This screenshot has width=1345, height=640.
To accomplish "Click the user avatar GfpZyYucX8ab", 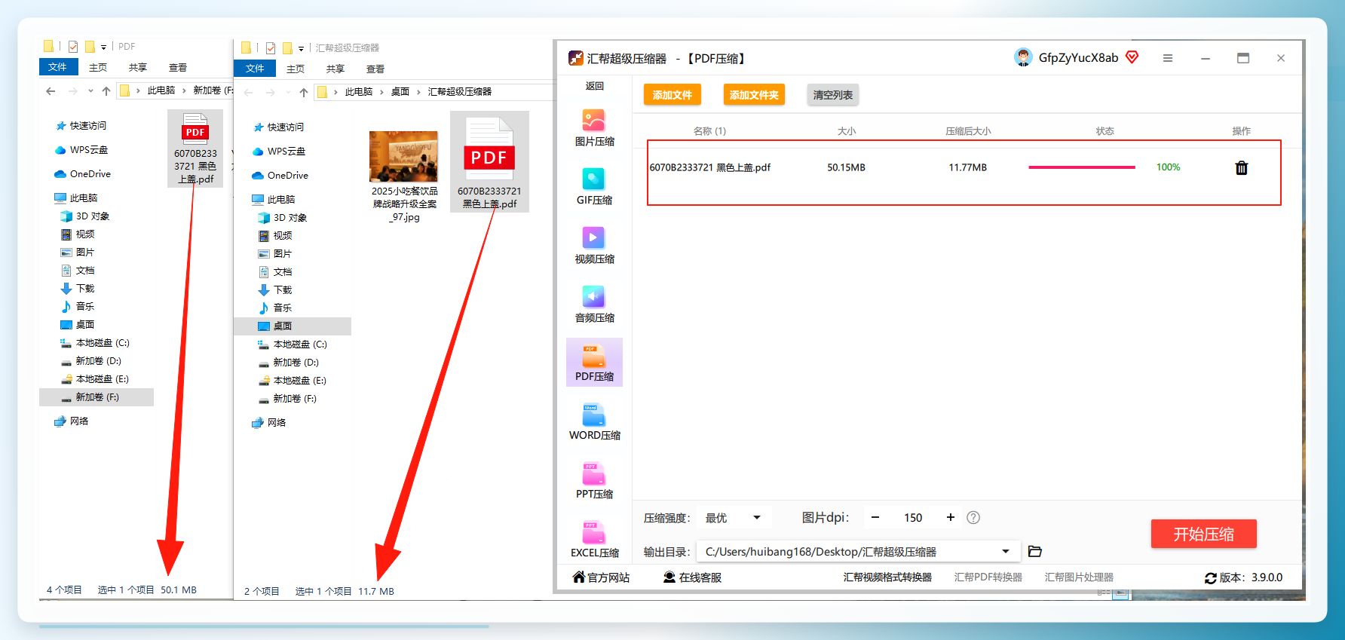I will (x=1023, y=58).
